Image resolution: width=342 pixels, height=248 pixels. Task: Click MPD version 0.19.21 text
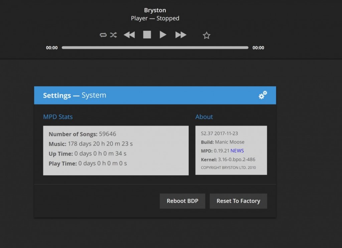[221, 151]
